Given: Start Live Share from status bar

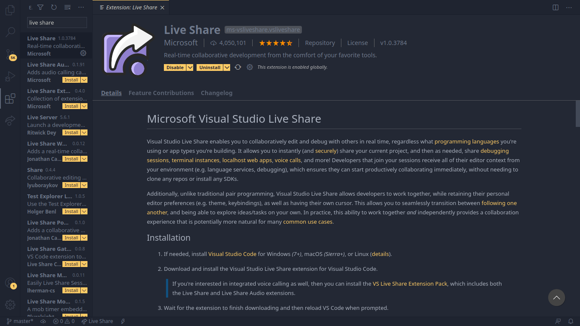Looking at the screenshot, I should 97,321.
